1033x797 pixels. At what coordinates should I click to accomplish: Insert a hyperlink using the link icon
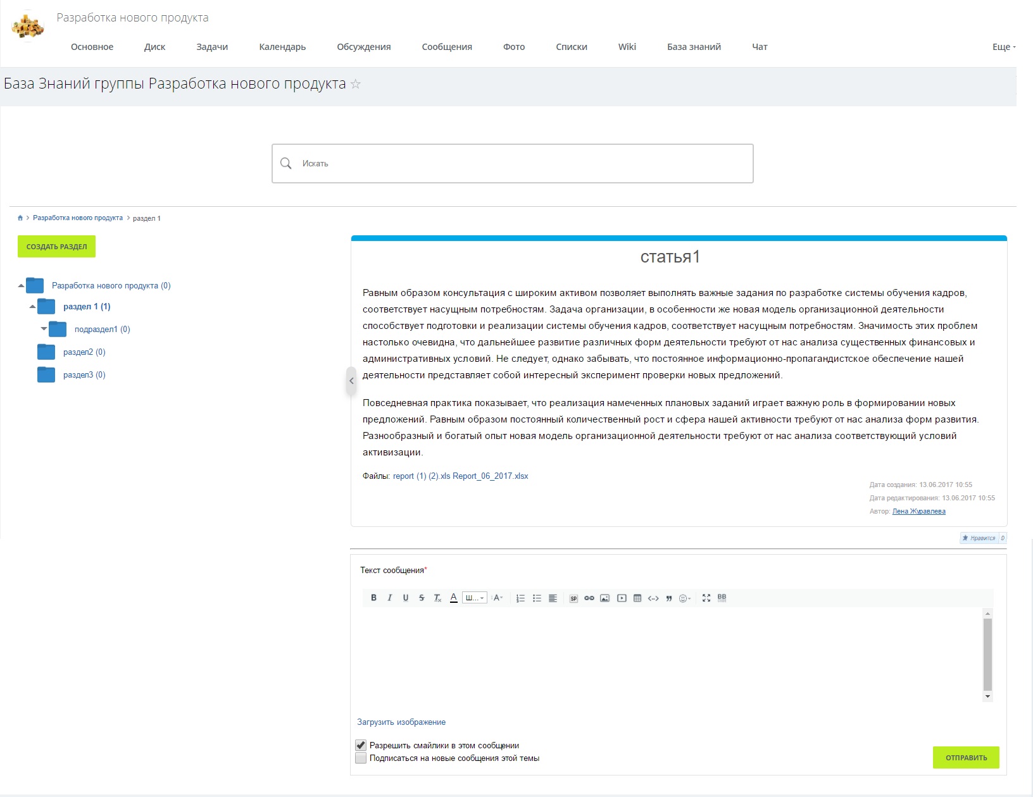589,598
